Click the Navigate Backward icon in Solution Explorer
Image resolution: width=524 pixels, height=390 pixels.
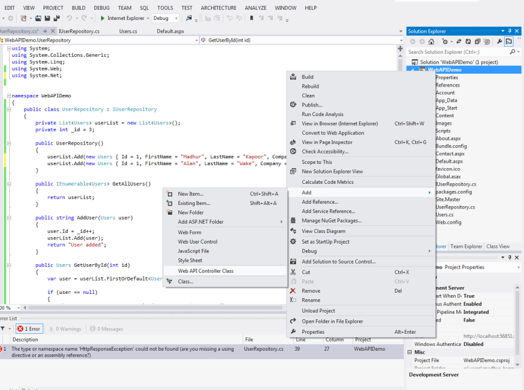coord(413,41)
